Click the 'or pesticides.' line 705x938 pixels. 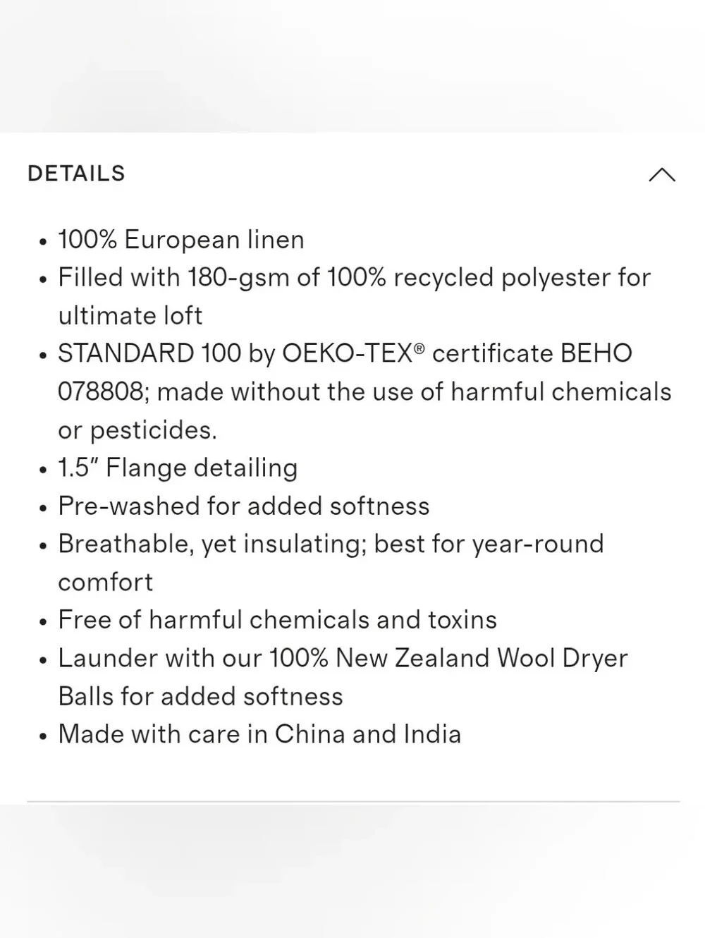point(137,430)
